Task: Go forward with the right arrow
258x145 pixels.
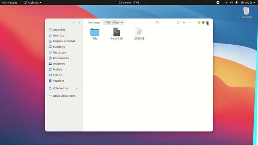Action: (79, 23)
